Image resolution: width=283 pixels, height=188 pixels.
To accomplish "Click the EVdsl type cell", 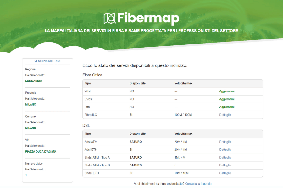I will (x=88, y=99).
